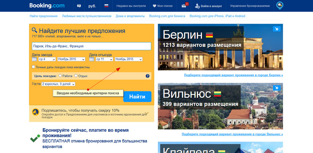Click the airplane icon on Vilnius card
The height and width of the screenshot is (153, 313).
coord(277,88)
